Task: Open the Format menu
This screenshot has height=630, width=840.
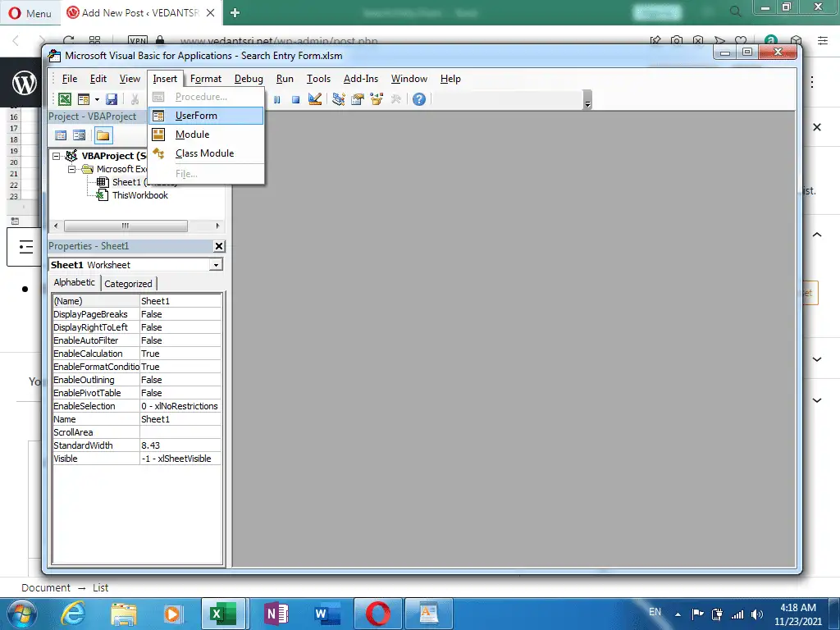Action: 206,79
